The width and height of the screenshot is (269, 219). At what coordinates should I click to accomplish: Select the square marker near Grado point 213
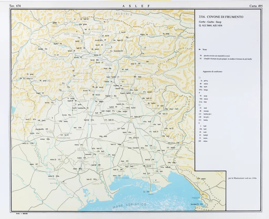[x=144, y=192]
